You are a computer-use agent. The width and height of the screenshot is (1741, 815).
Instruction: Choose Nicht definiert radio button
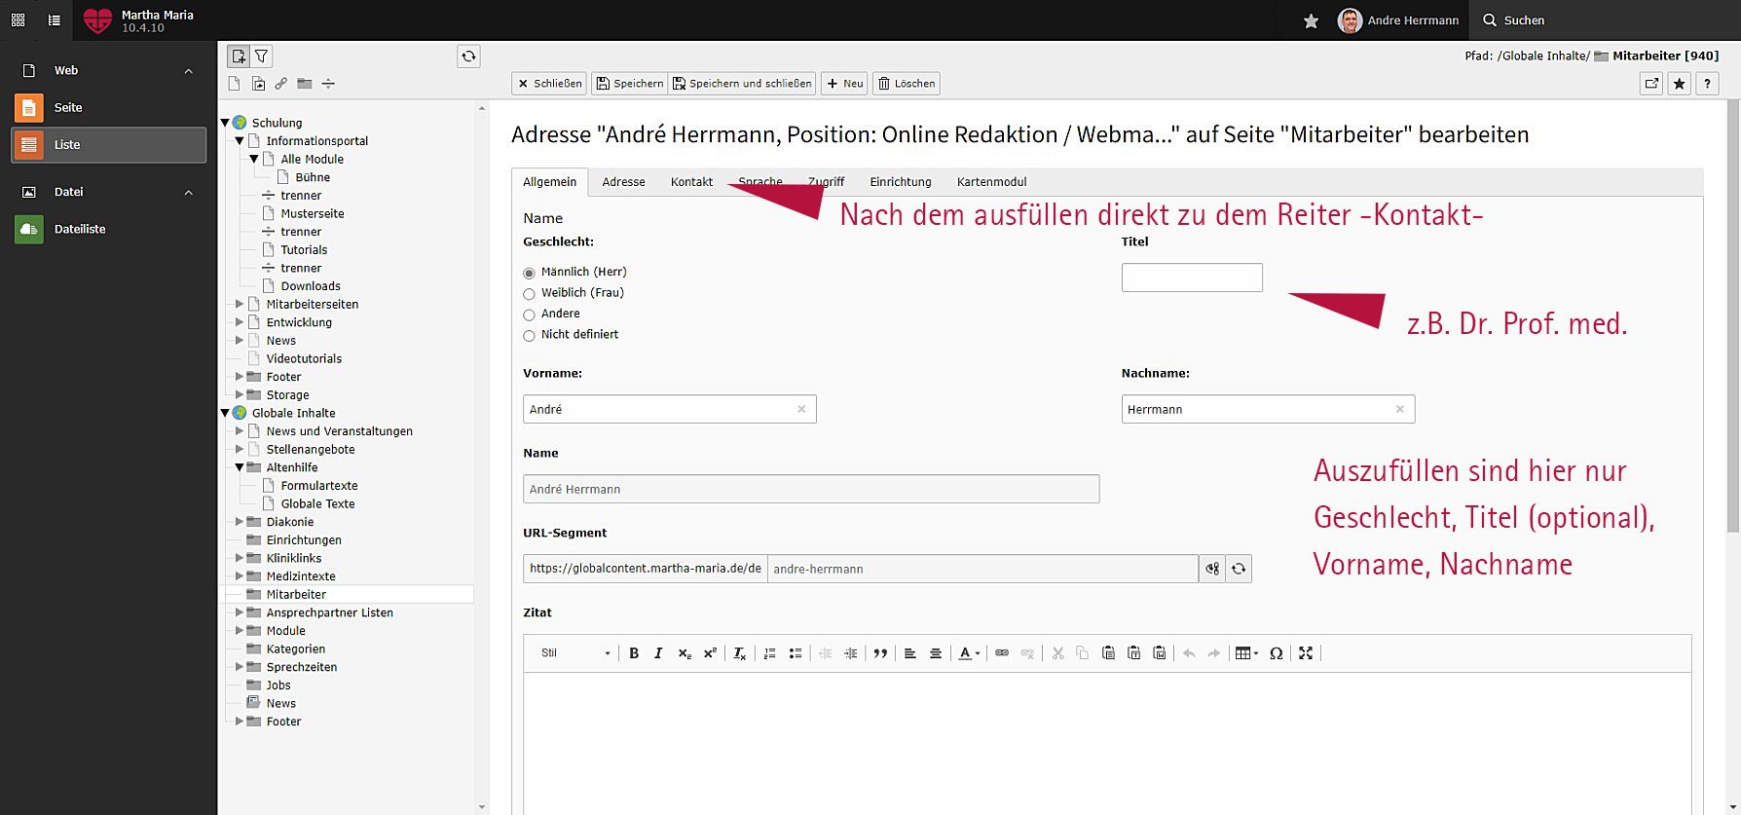(x=530, y=336)
